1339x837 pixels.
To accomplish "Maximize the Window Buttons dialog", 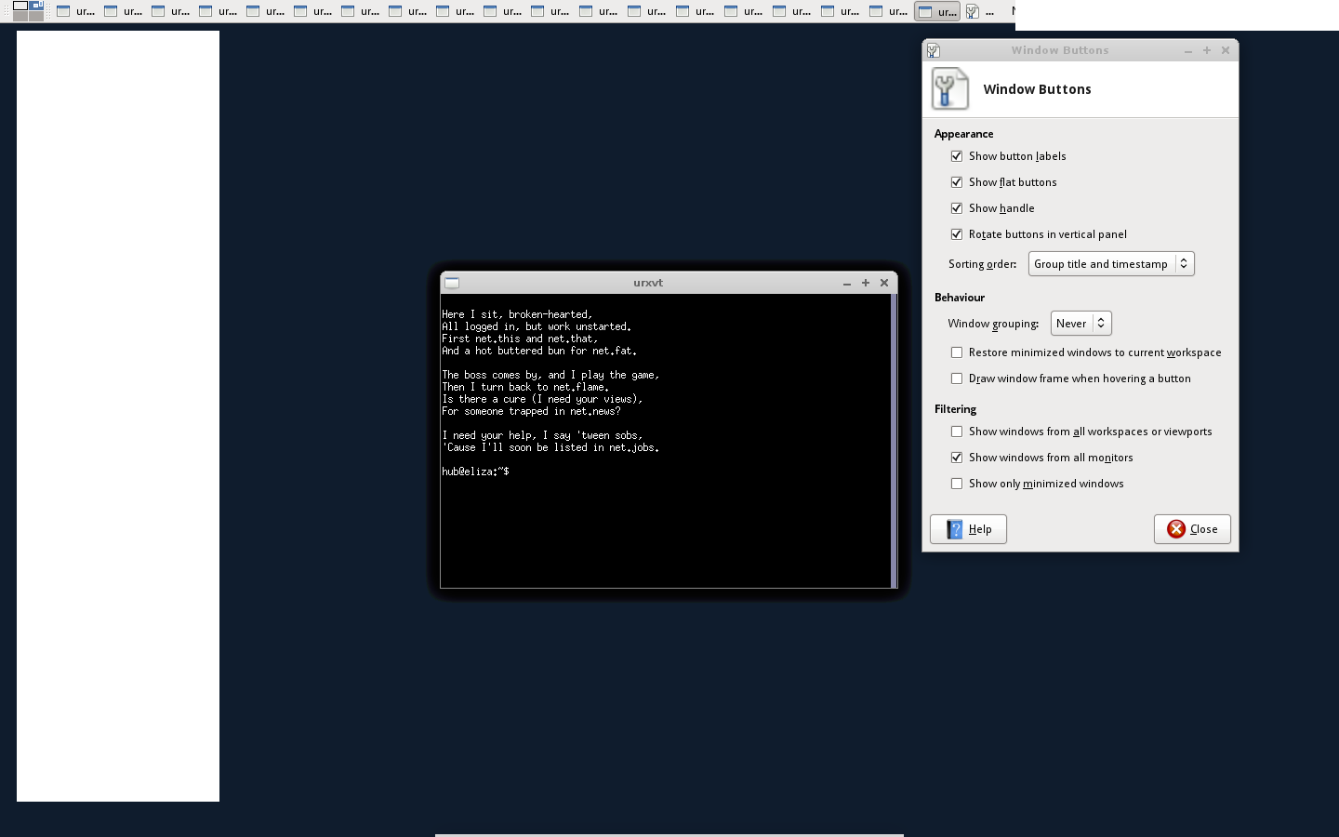I will coord(1207,50).
